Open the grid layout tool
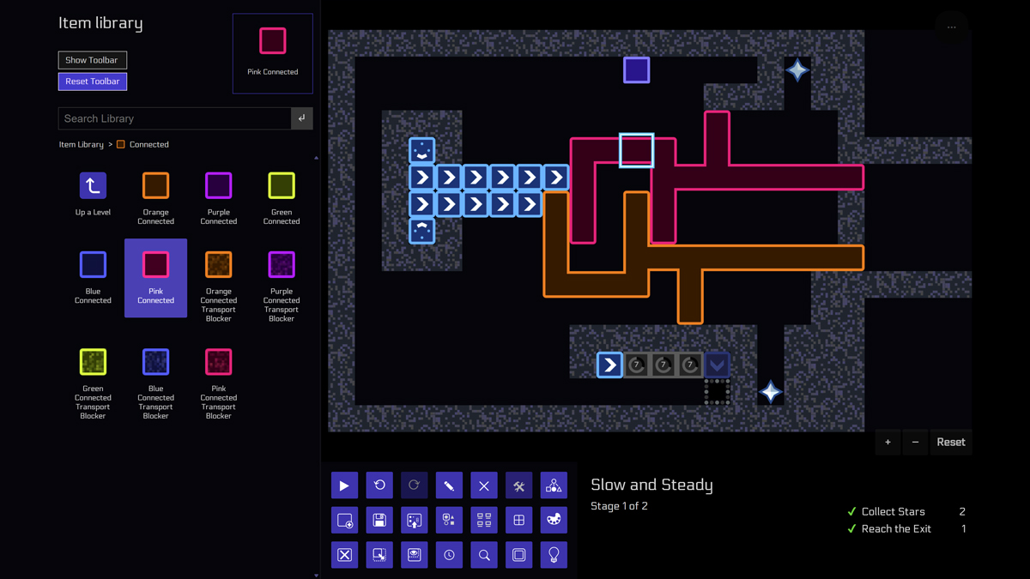1030x579 pixels. click(518, 520)
